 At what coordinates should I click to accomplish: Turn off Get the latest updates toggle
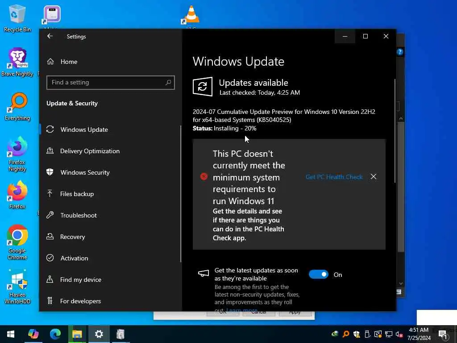319,275
